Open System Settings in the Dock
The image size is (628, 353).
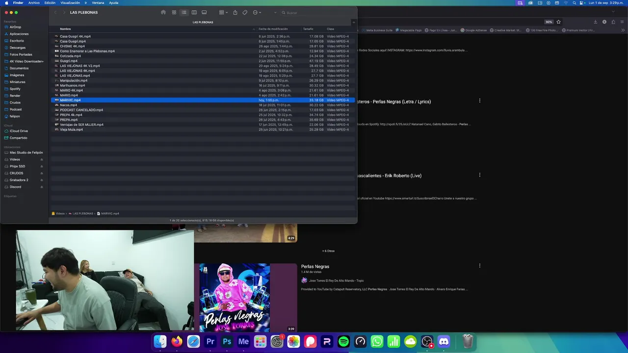(277, 342)
